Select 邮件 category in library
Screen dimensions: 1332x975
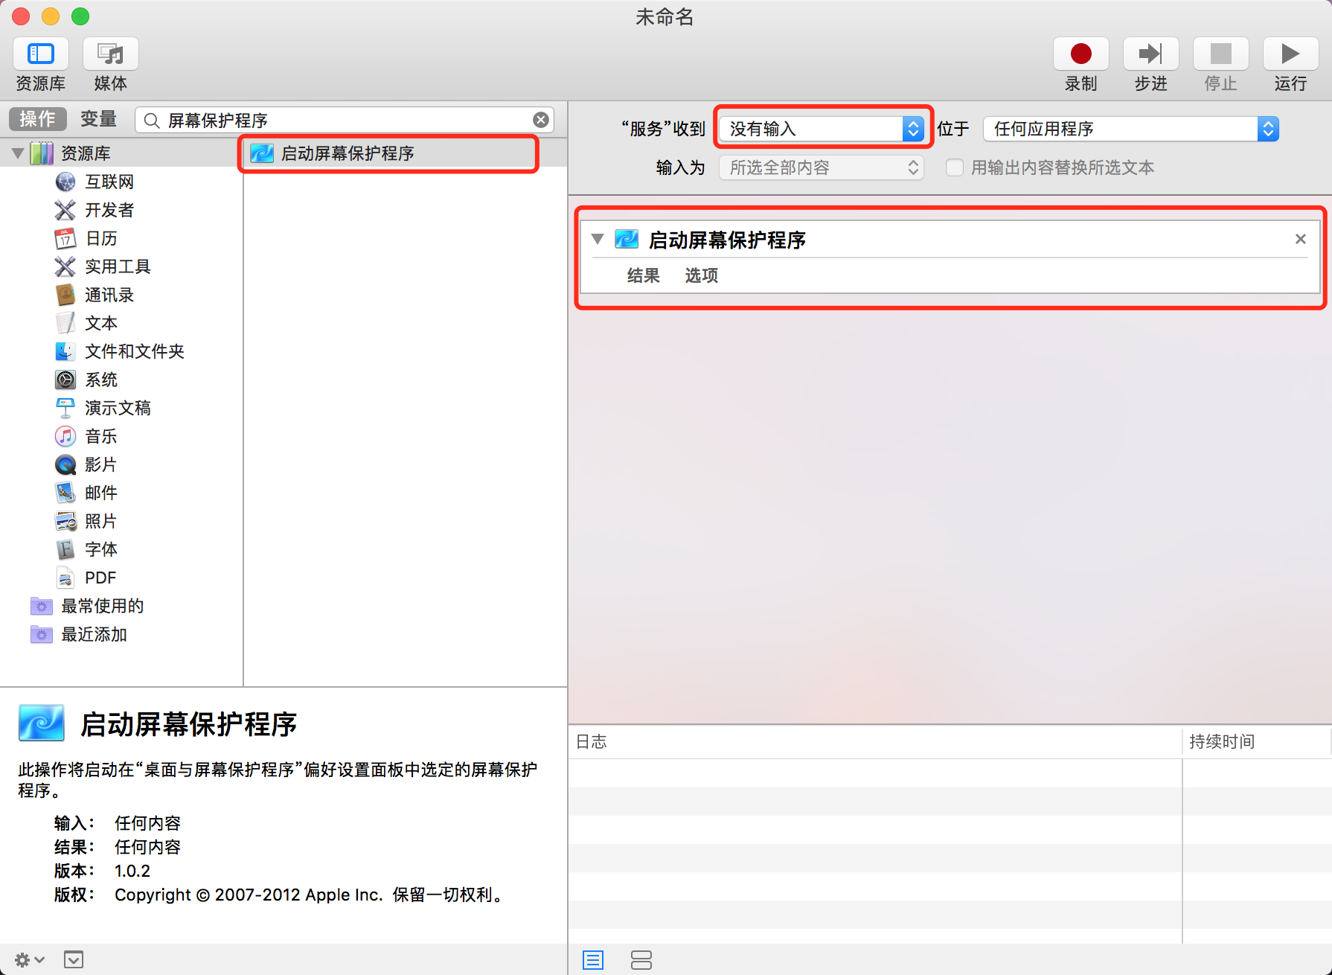tap(101, 493)
